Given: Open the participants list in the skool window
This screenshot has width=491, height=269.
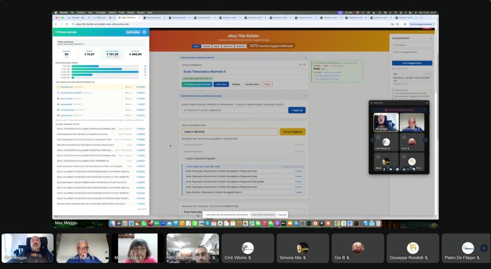Looking at the screenshot, I should click(x=404, y=169).
